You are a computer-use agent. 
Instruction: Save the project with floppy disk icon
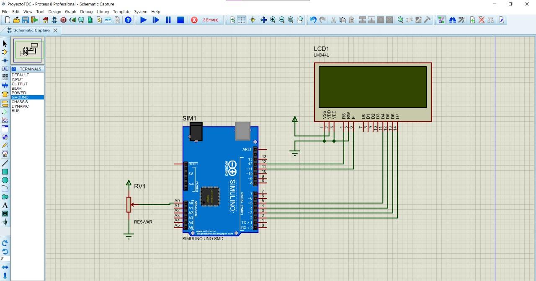(x=25, y=20)
